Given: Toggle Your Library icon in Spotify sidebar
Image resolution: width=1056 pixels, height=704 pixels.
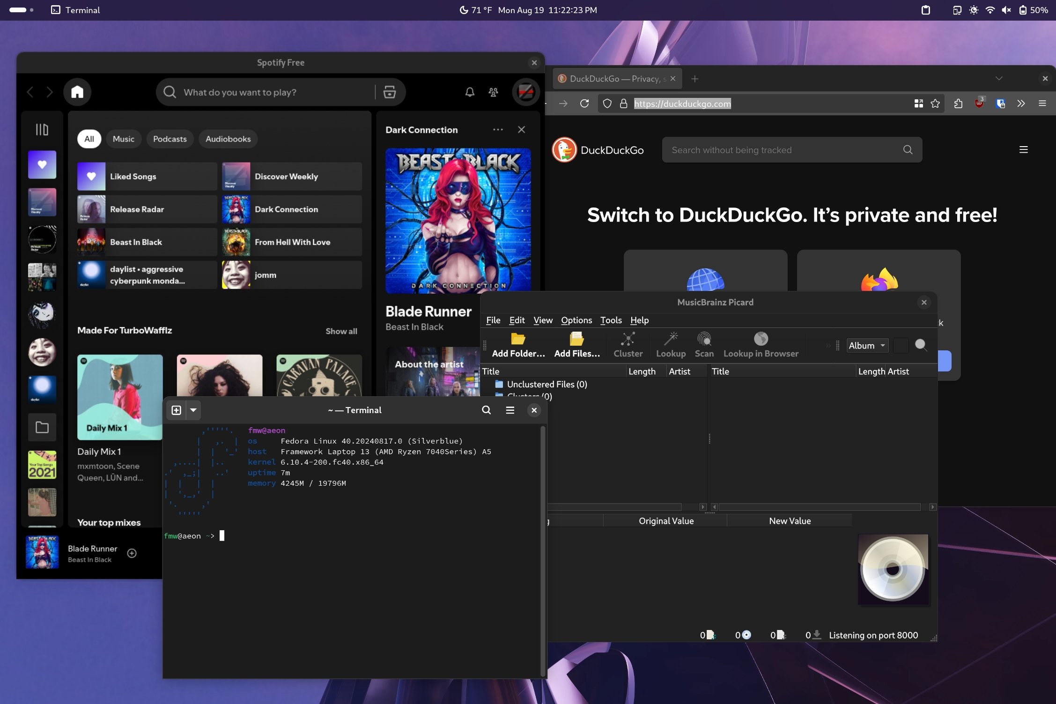Looking at the screenshot, I should click(x=42, y=129).
